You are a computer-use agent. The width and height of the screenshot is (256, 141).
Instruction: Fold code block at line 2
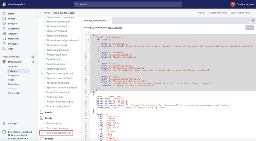click(x=89, y=35)
